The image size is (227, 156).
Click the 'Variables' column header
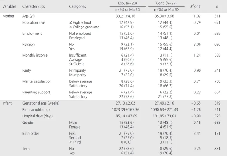(x=9, y=7)
